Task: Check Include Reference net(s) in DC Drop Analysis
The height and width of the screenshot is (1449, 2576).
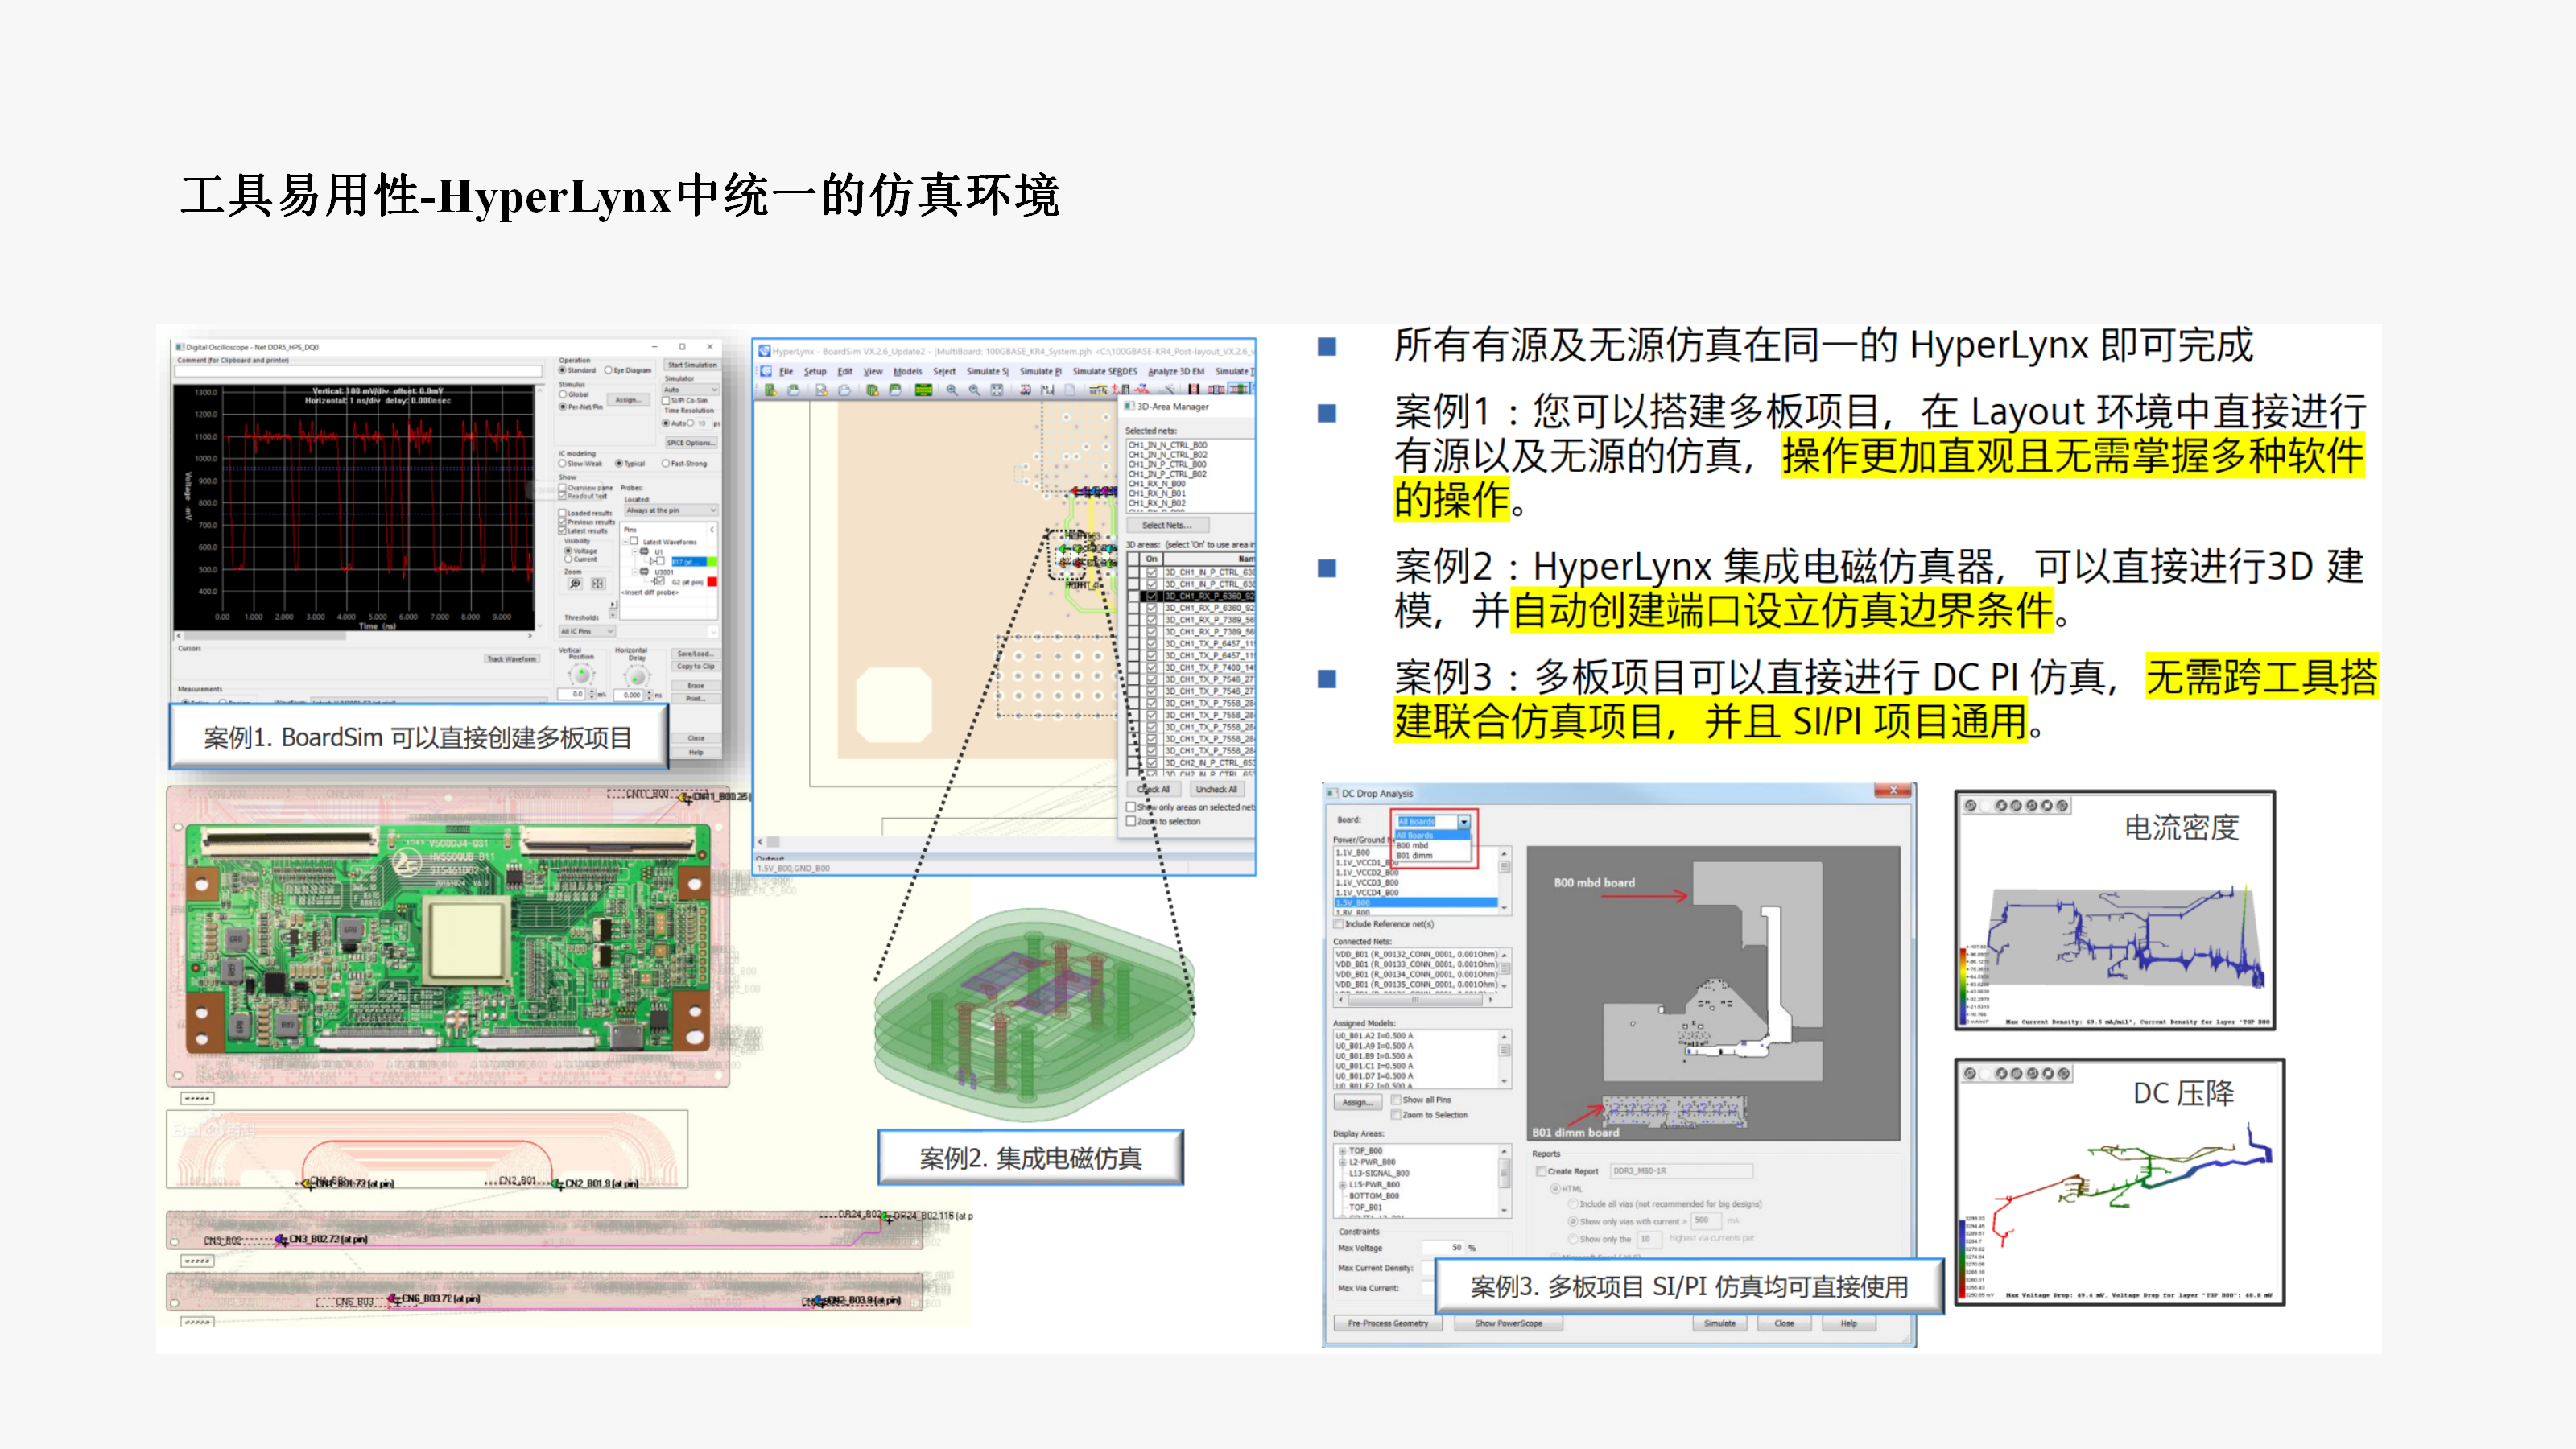Action: tap(1338, 924)
